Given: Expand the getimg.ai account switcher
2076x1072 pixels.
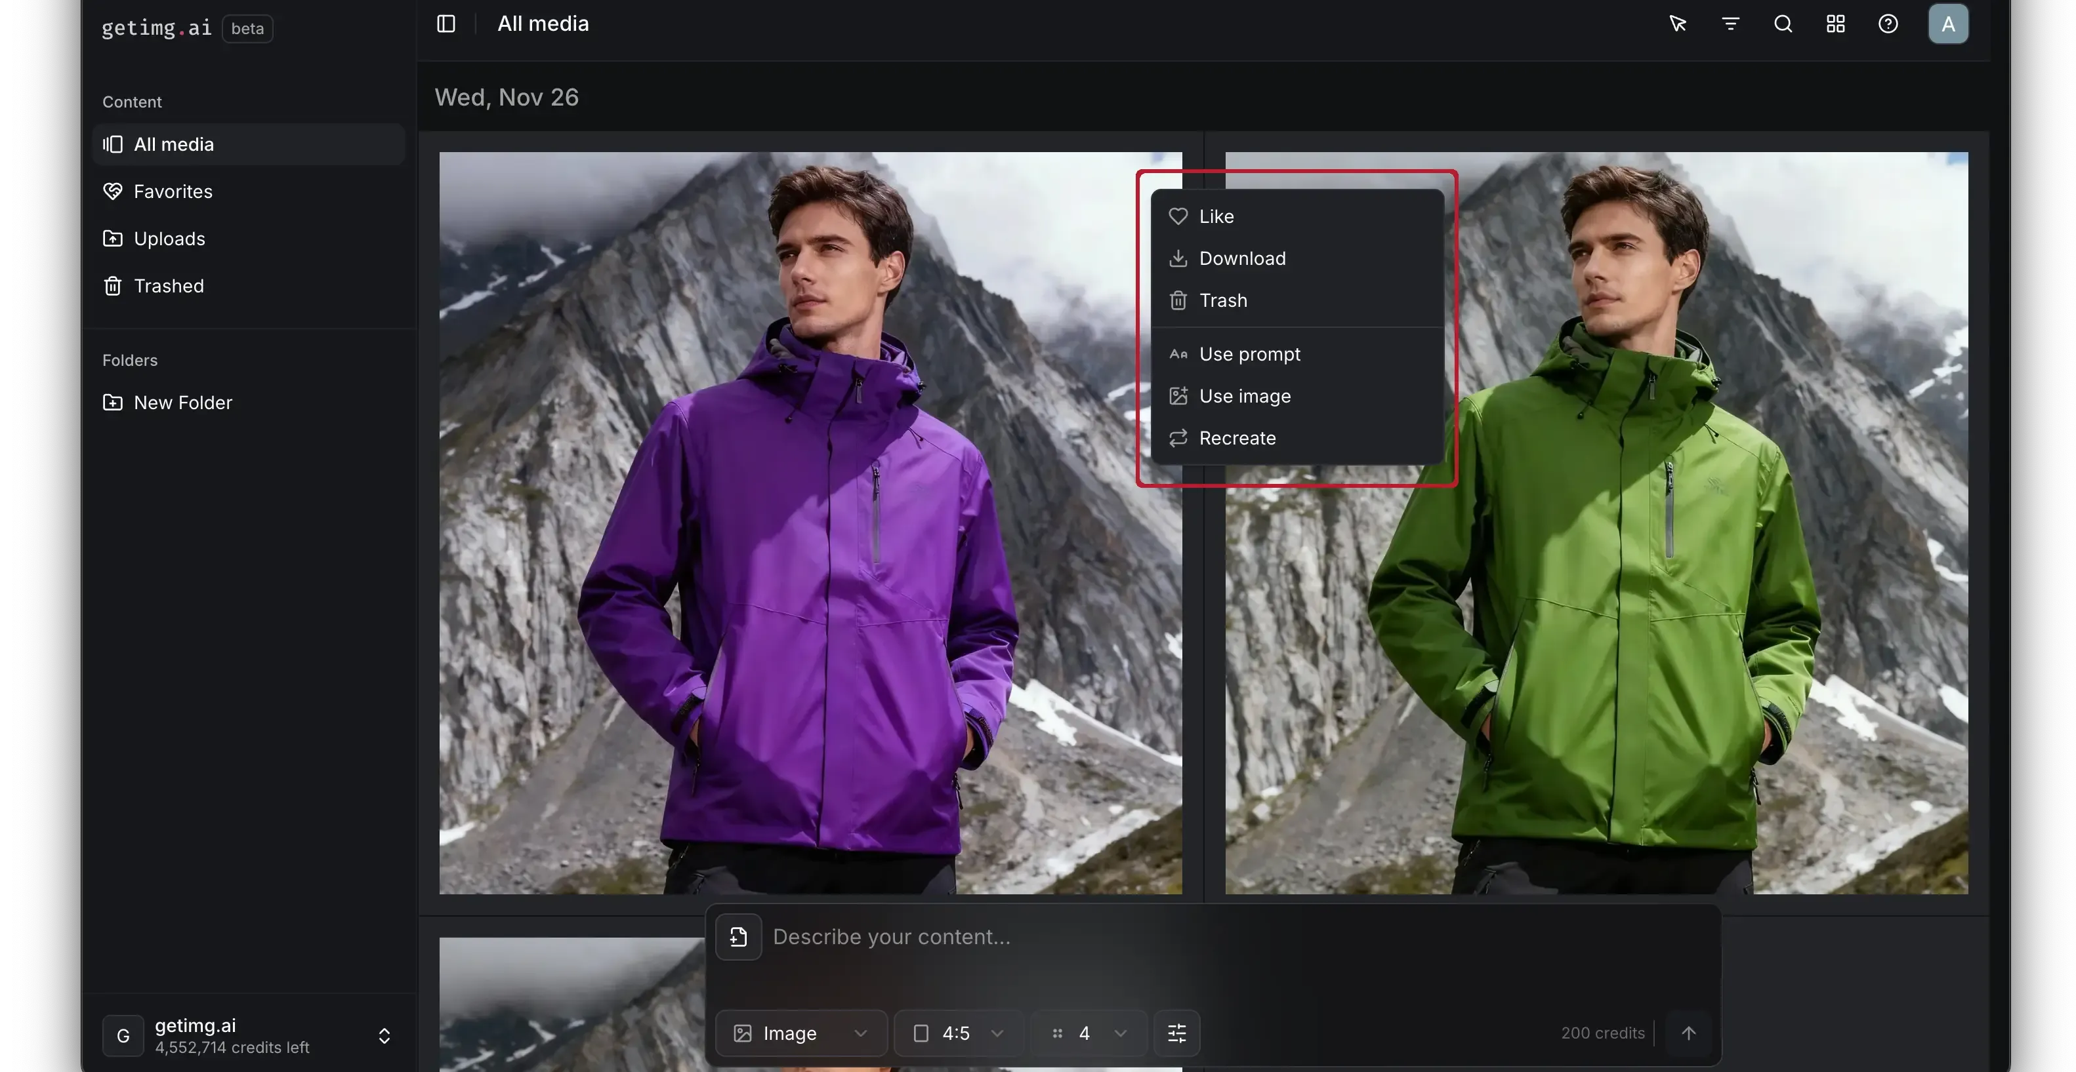Looking at the screenshot, I should pyautogui.click(x=384, y=1035).
